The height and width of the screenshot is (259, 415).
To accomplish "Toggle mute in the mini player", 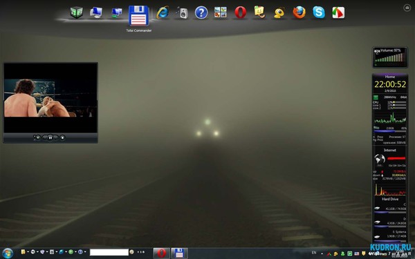I will coord(38,137).
